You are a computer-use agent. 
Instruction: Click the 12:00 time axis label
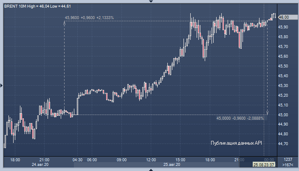151,160
